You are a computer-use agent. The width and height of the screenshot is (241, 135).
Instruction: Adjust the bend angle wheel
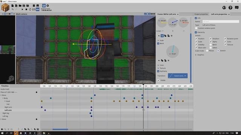click(x=172, y=52)
